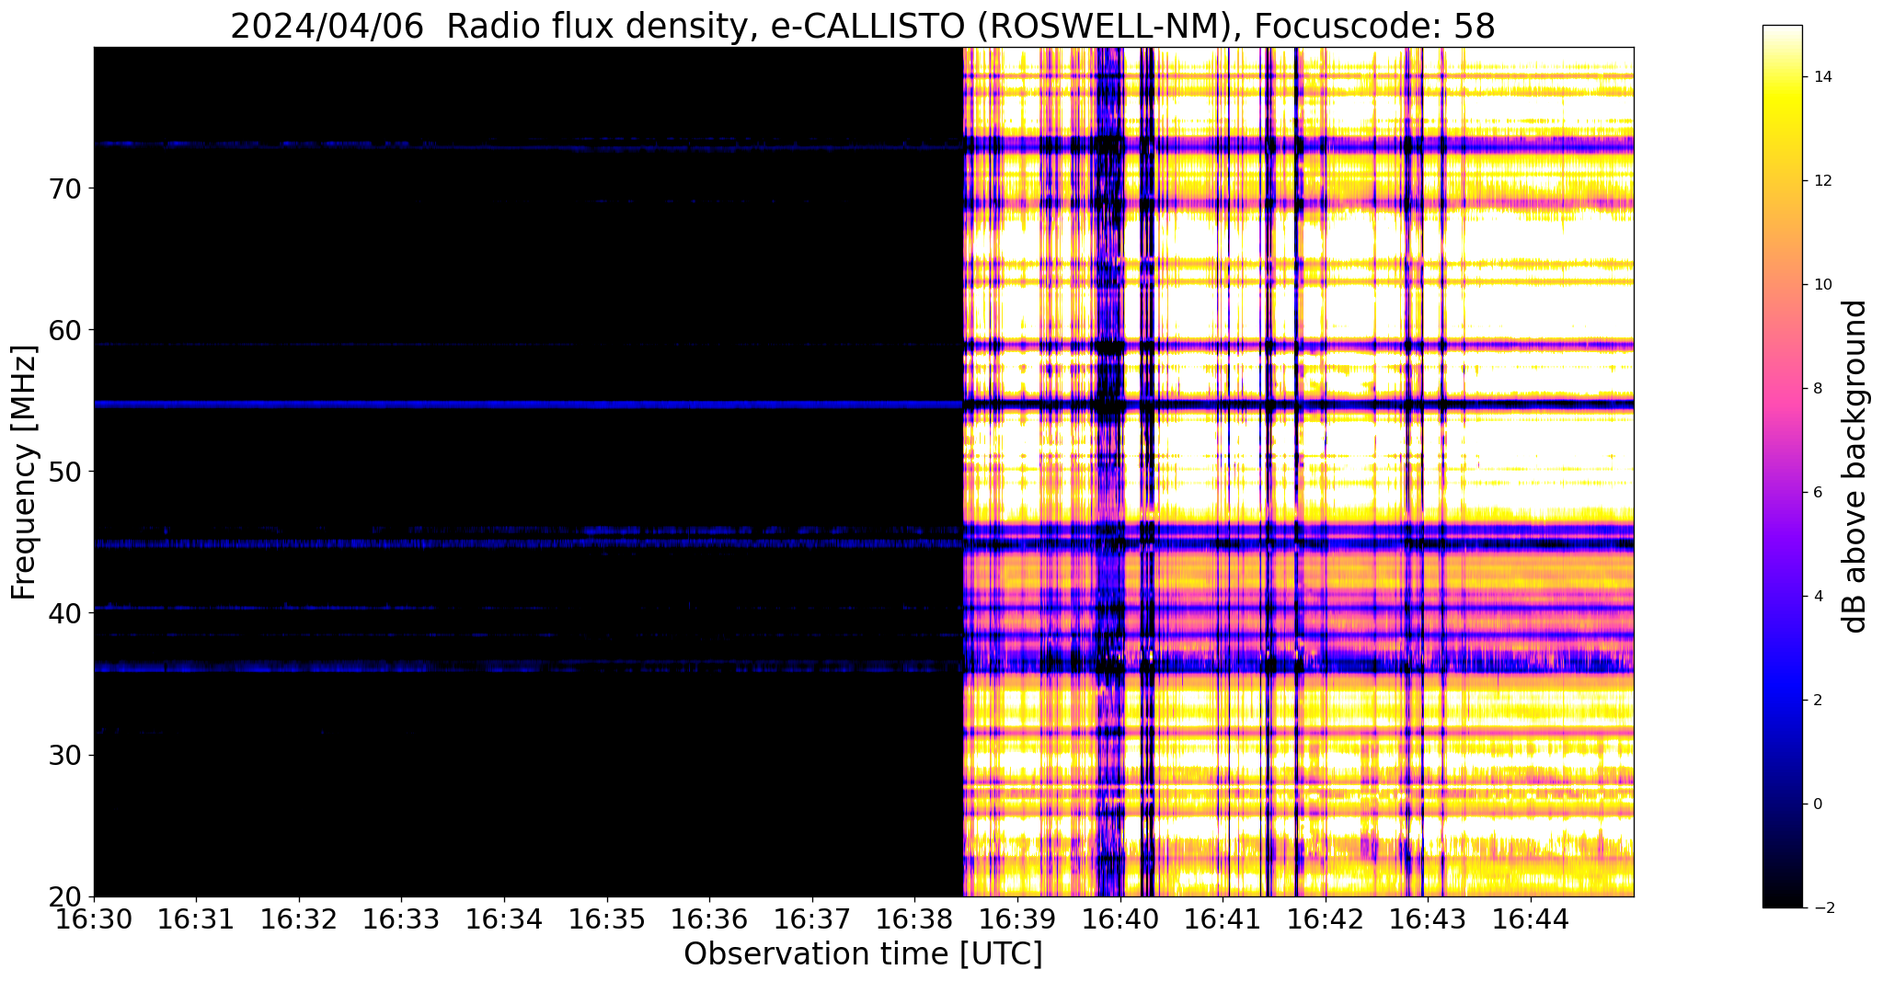Click the 16:34 time tick label

pyautogui.click(x=504, y=918)
